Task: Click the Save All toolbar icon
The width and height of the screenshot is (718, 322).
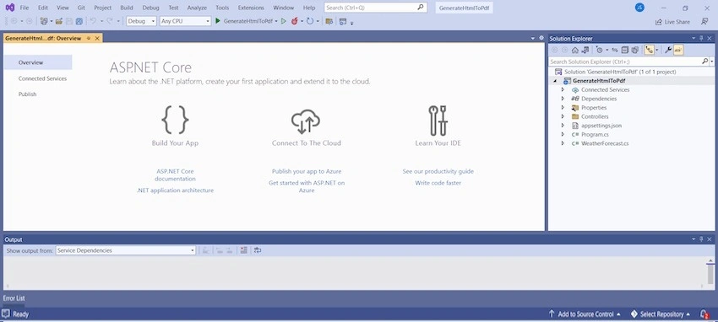Action: pos(79,21)
